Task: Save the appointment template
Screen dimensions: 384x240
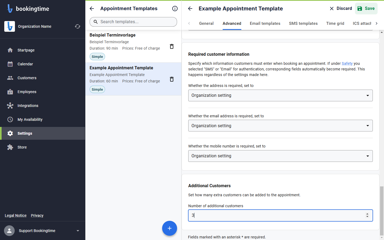Action: click(x=366, y=9)
